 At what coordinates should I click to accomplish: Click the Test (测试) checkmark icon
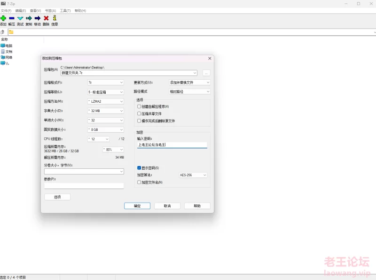(20, 18)
